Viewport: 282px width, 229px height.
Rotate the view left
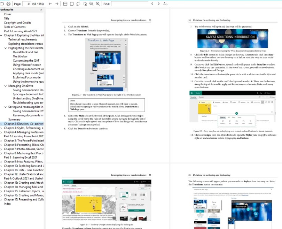[78, 4]
